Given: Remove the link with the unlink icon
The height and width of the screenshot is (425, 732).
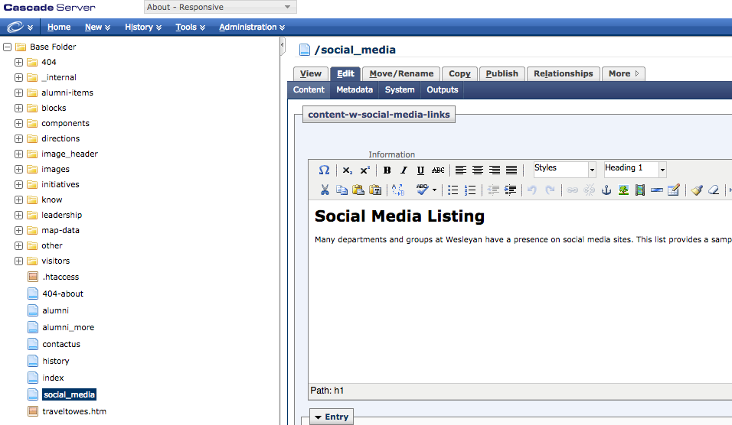Looking at the screenshot, I should [x=590, y=190].
